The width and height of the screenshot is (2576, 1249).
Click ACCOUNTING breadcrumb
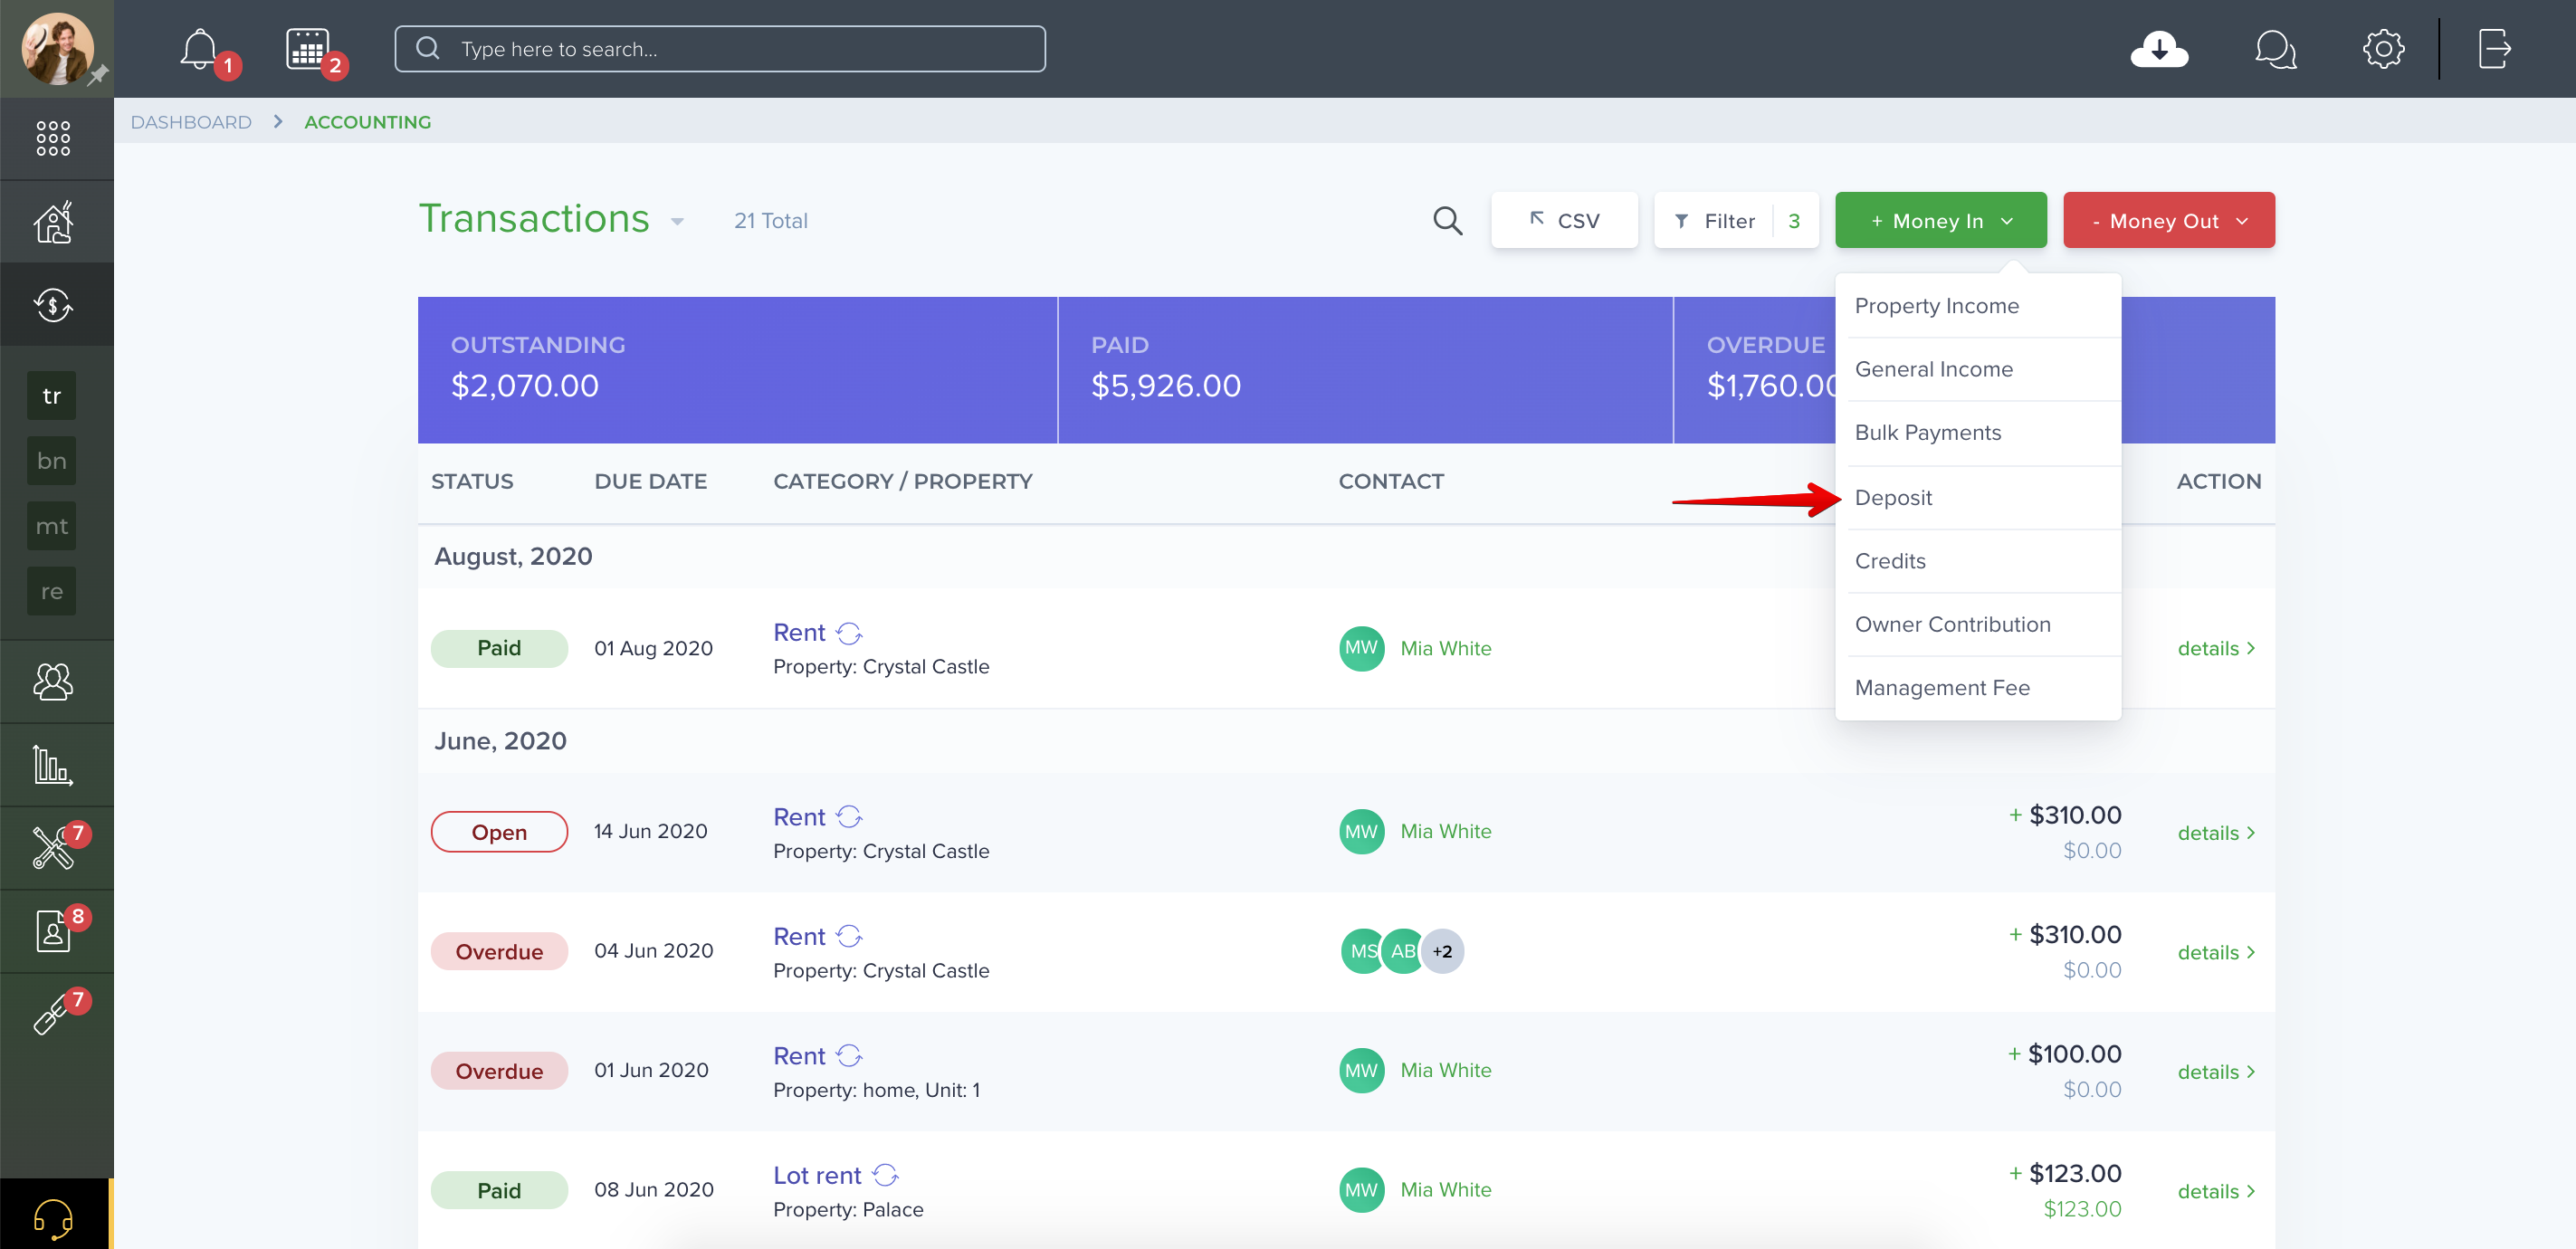point(367,122)
